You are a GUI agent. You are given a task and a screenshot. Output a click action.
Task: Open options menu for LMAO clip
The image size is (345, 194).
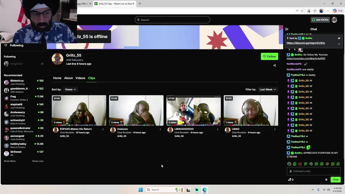275,129
